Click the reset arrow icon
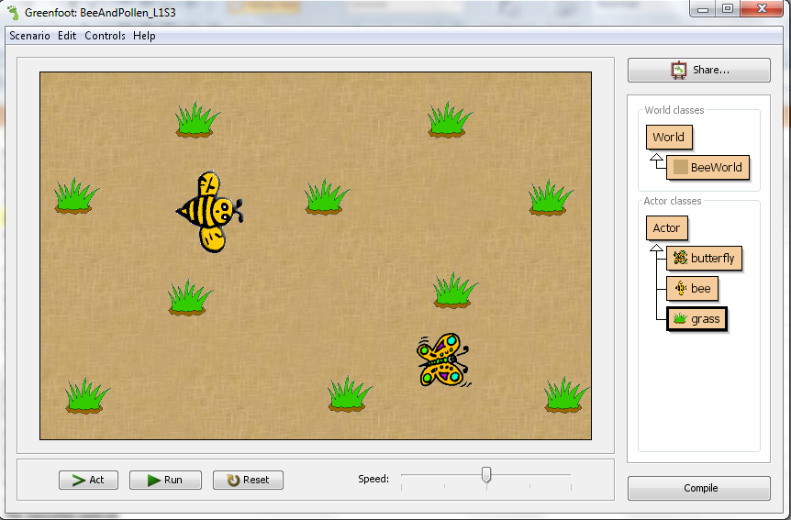The image size is (791, 520). pos(233,481)
